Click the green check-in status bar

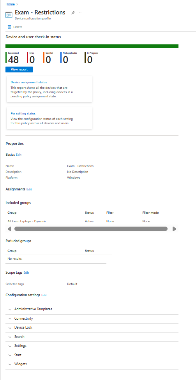(x=92, y=46)
